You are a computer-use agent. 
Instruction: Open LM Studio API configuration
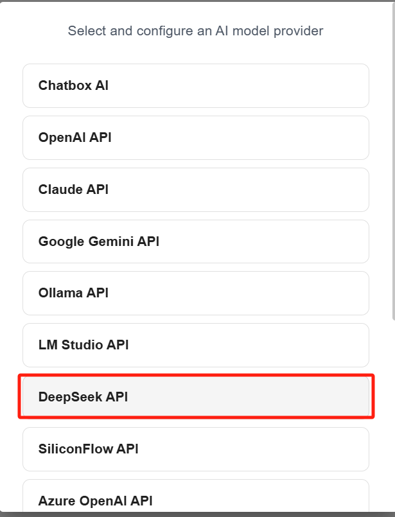(195, 346)
